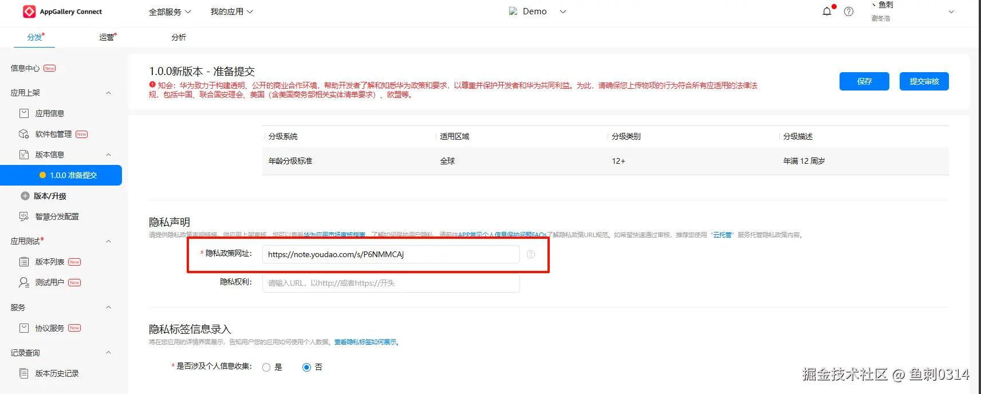This screenshot has width=981, height=394.
Task: Select 1.0.0 准备提交 version item
Action: coord(61,175)
